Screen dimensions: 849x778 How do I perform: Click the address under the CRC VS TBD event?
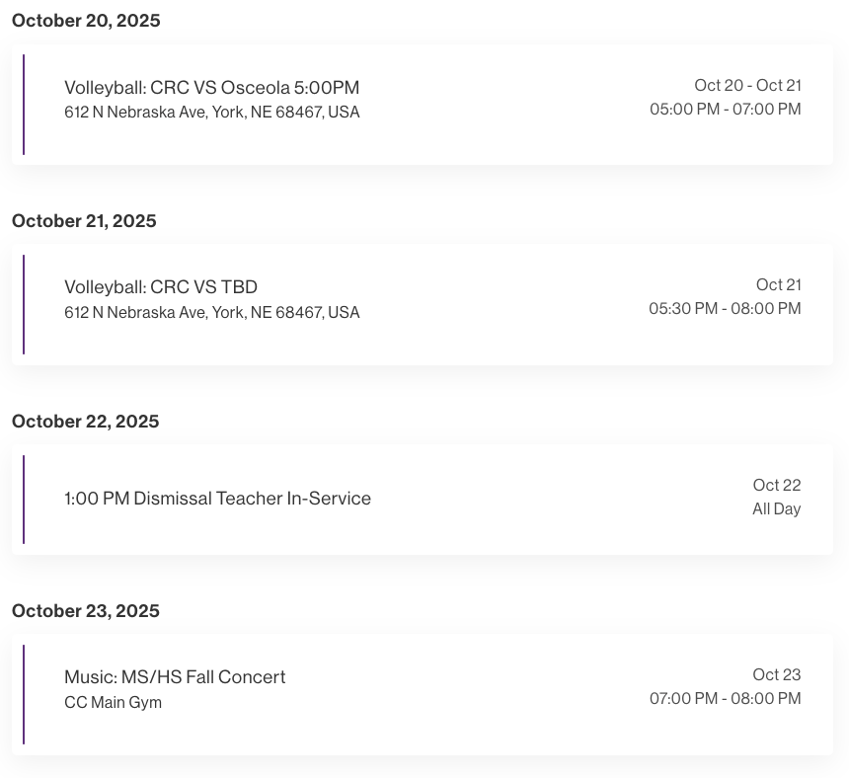pyautogui.click(x=211, y=313)
